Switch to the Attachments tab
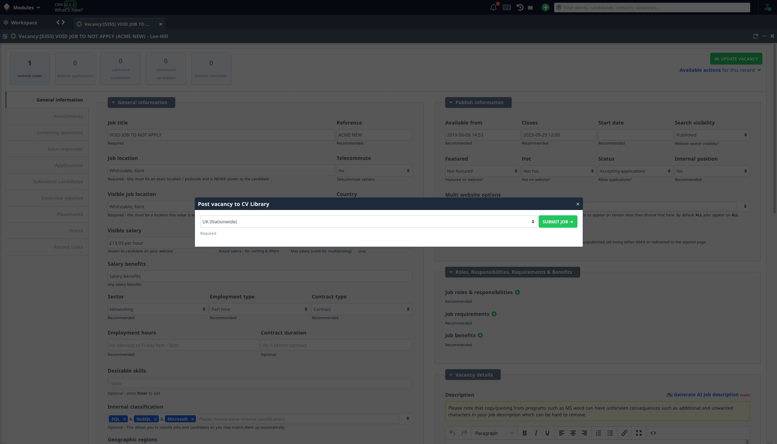Viewport: 777px width, 444px height. 47,116
